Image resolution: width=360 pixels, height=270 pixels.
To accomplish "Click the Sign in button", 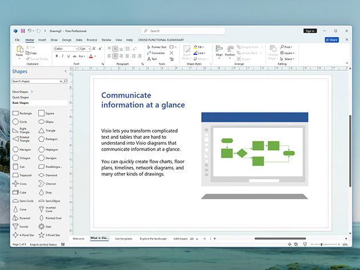I will click(310, 31).
